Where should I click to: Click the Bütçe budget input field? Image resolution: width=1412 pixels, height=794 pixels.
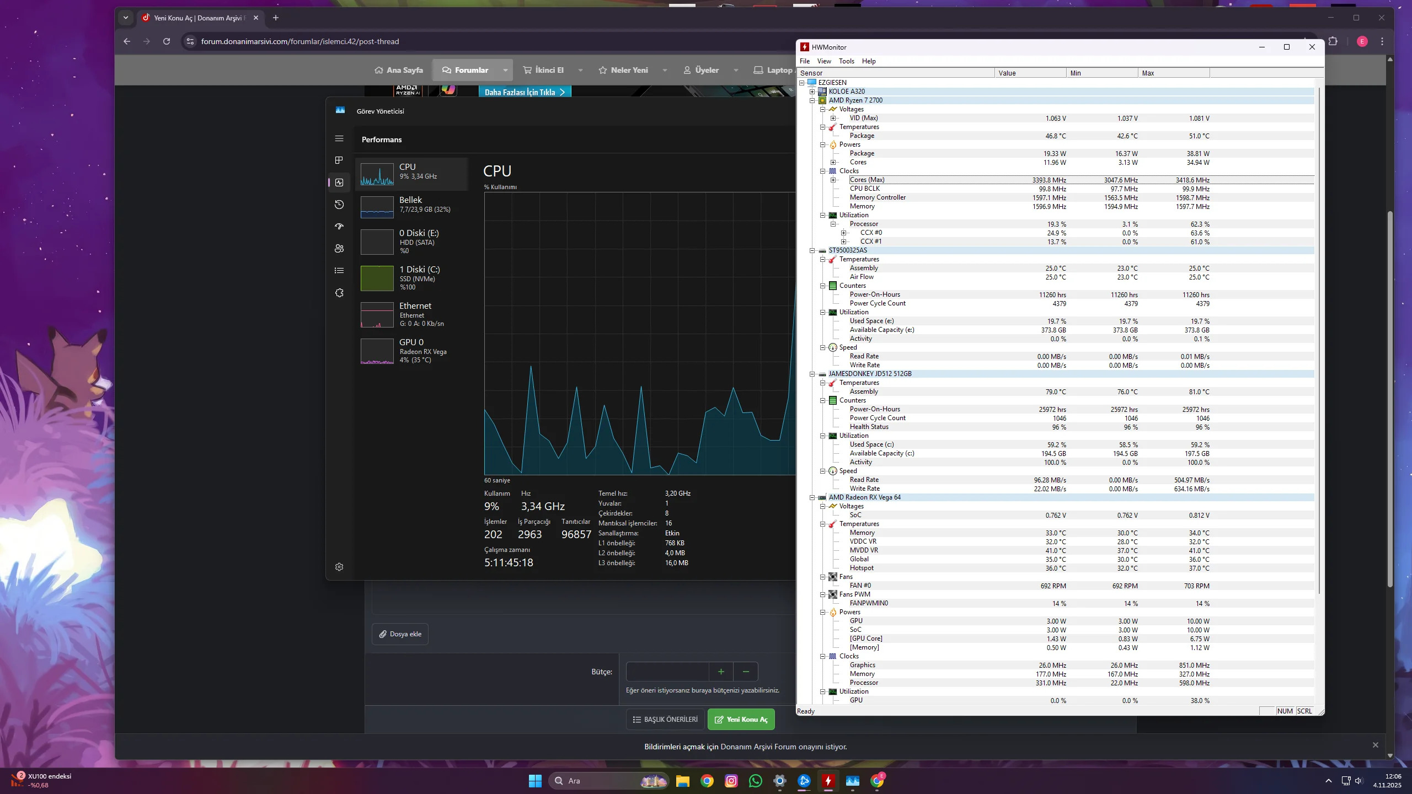(667, 672)
